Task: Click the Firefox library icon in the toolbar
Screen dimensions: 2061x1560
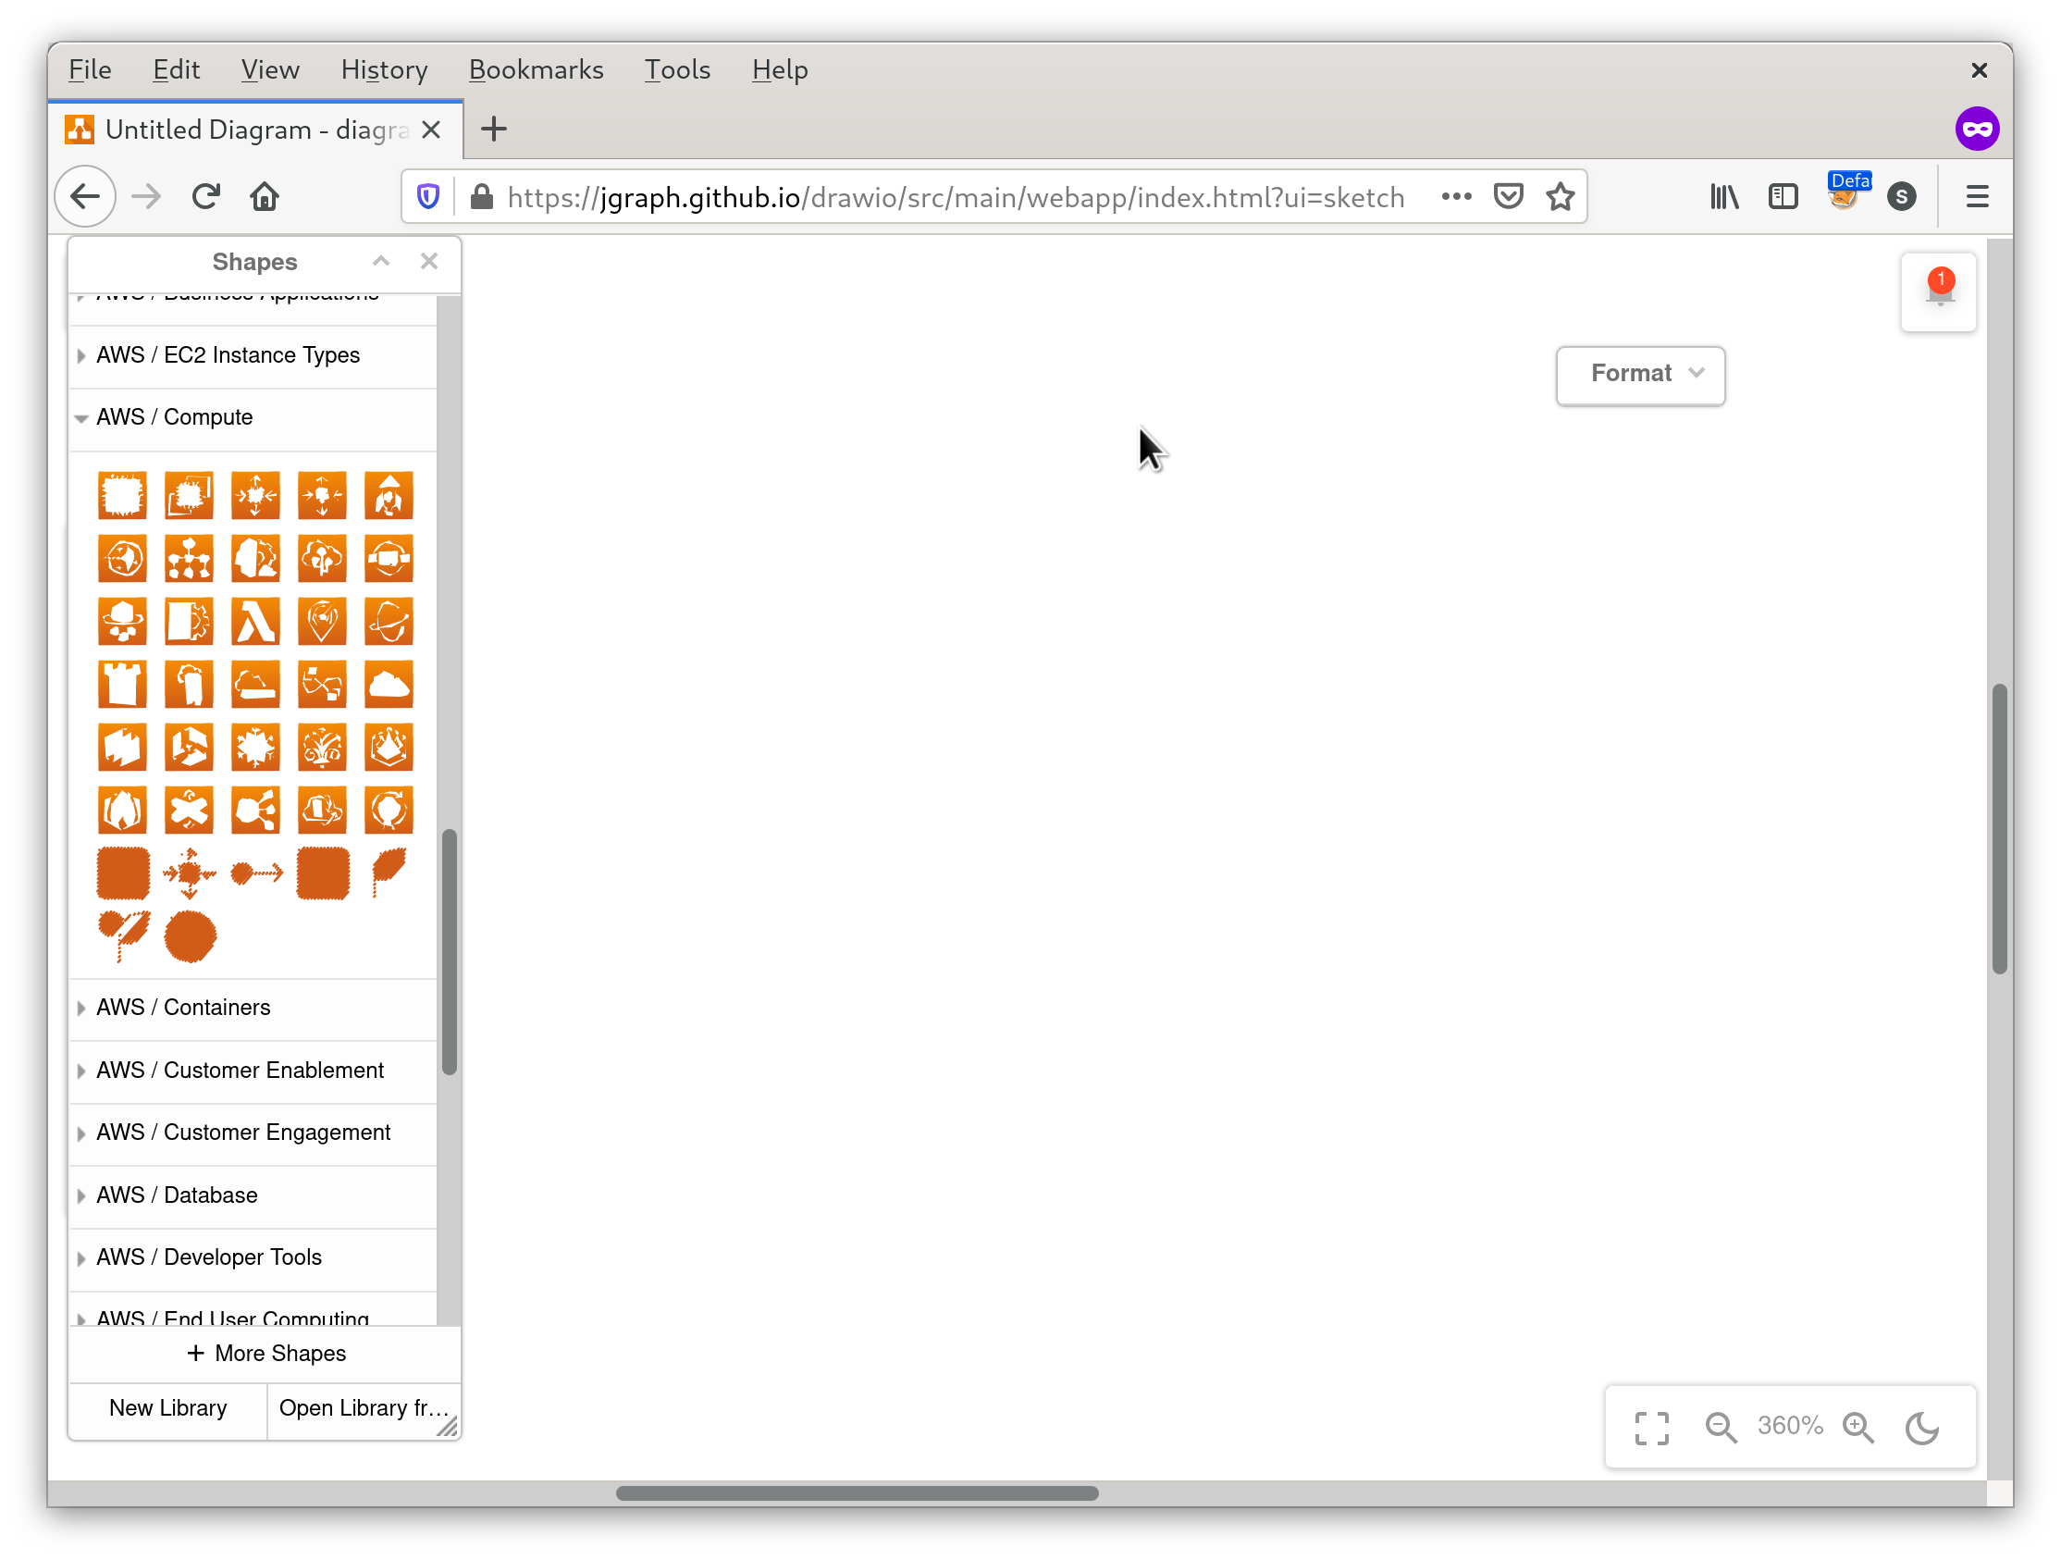Action: [x=1722, y=197]
